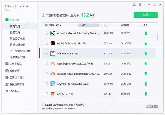
Task: Open 占用大量空间软件 in sidebar
Action: (x=20, y=51)
